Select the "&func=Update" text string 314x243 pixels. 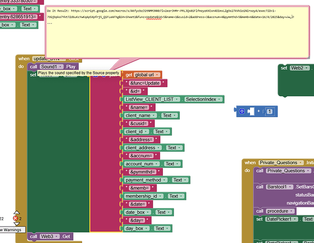145,83
